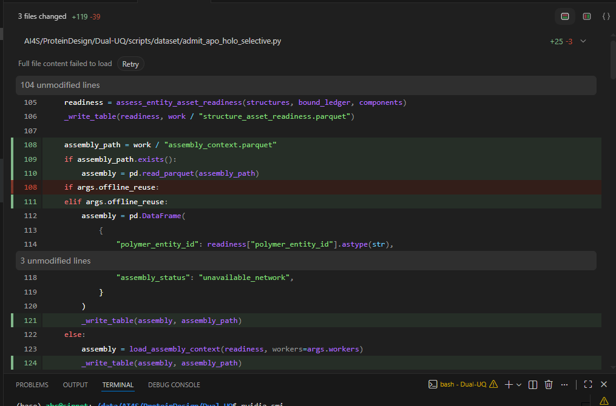Click line 114 polymer_entity_id entry
Image resolution: width=616 pixels, height=406 pixels.
pyautogui.click(x=255, y=244)
